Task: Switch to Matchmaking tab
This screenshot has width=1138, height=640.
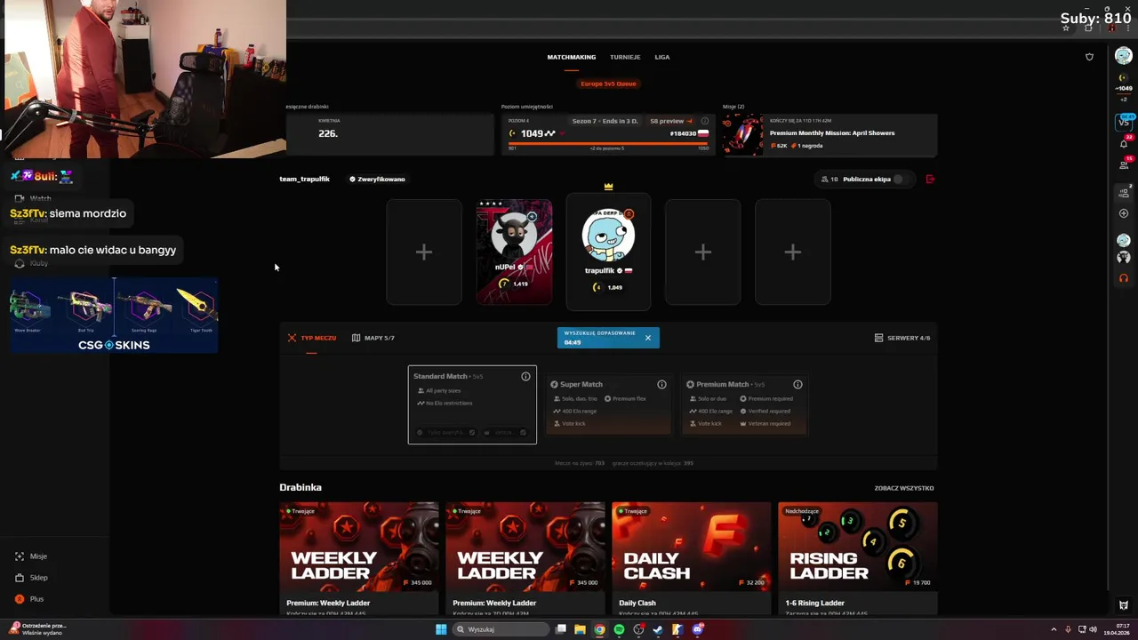Action: [571, 57]
